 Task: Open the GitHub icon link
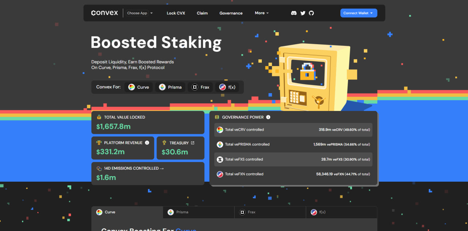[x=312, y=13]
